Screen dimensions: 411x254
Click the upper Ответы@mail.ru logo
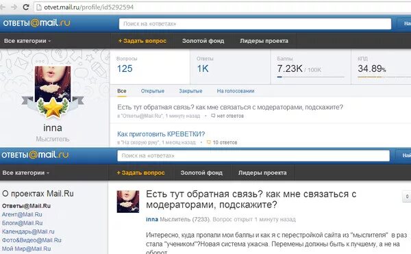pos(37,23)
